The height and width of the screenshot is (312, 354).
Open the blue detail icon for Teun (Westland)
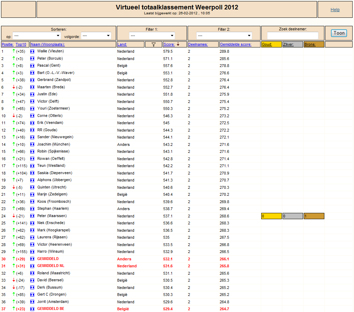click(32, 166)
